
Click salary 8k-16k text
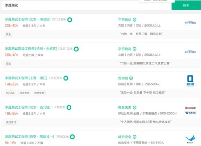10,143
